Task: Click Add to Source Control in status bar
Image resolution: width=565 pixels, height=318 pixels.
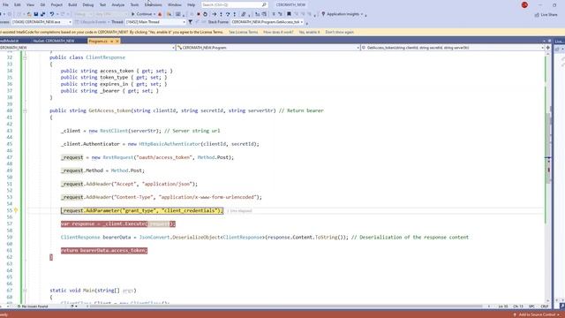Action: coord(538,314)
